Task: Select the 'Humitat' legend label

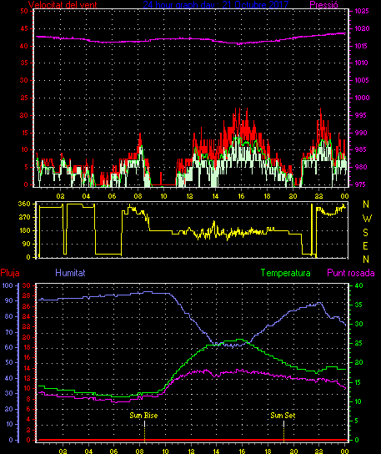Action: 70,273
